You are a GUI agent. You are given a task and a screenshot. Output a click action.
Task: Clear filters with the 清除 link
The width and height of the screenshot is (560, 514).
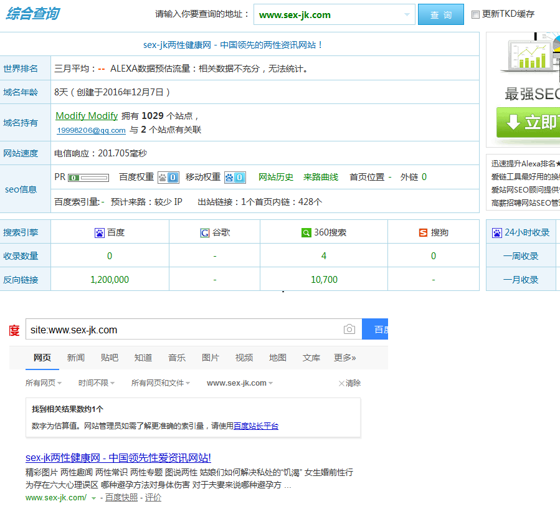[349, 383]
